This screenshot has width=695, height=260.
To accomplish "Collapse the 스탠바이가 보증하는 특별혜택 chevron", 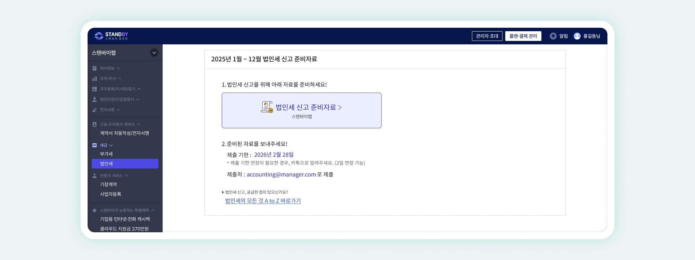I will tap(153, 210).
